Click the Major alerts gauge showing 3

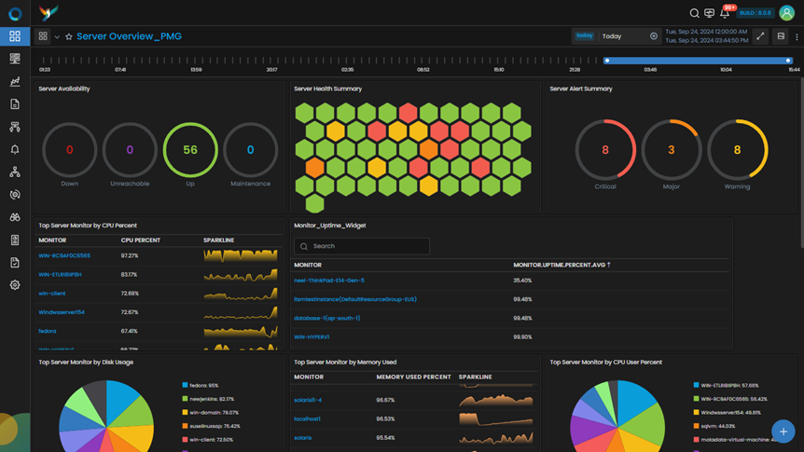[x=672, y=150]
